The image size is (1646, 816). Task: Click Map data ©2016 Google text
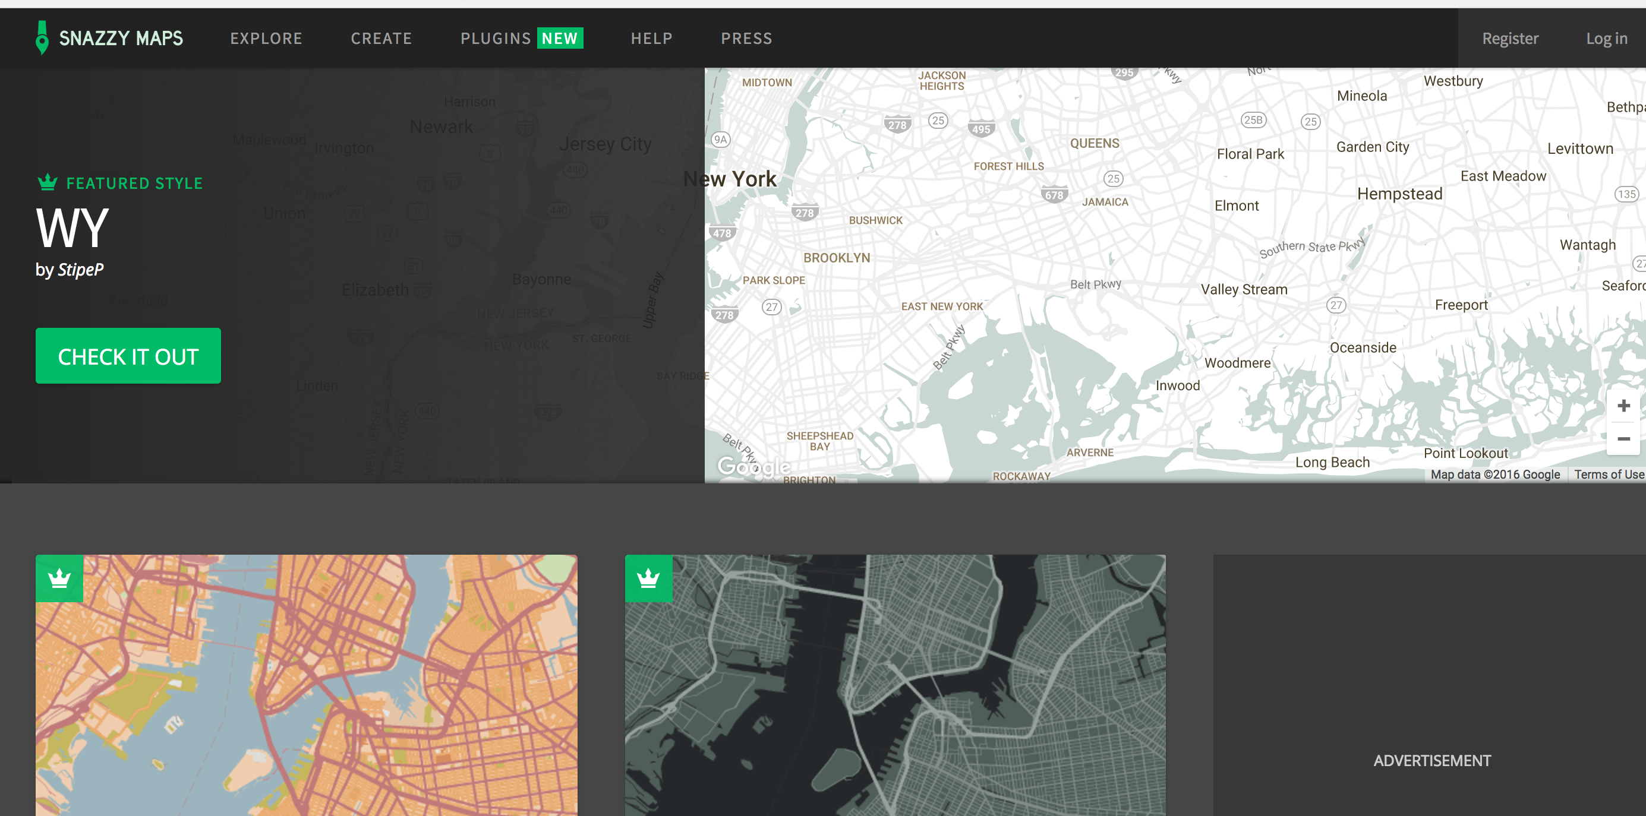[1495, 475]
